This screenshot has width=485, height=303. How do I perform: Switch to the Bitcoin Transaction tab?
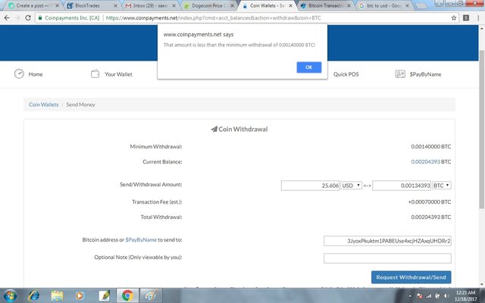tap(325, 5)
